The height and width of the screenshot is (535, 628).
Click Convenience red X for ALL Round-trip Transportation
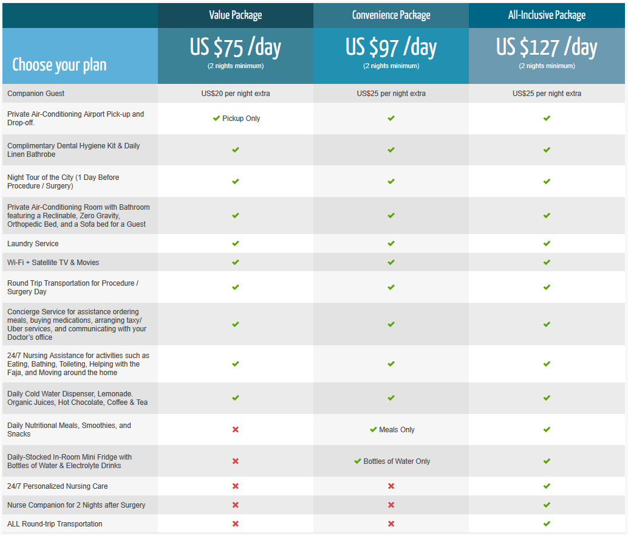391,524
